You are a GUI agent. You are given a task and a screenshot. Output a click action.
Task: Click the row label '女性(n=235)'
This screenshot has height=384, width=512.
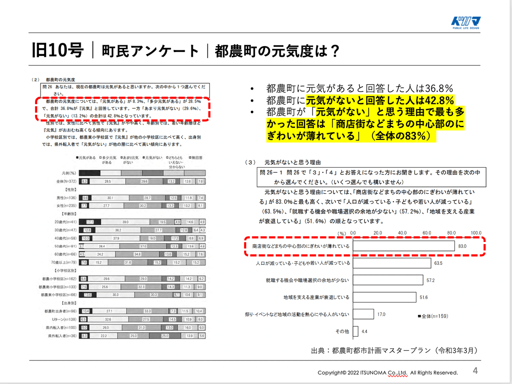[66, 206]
